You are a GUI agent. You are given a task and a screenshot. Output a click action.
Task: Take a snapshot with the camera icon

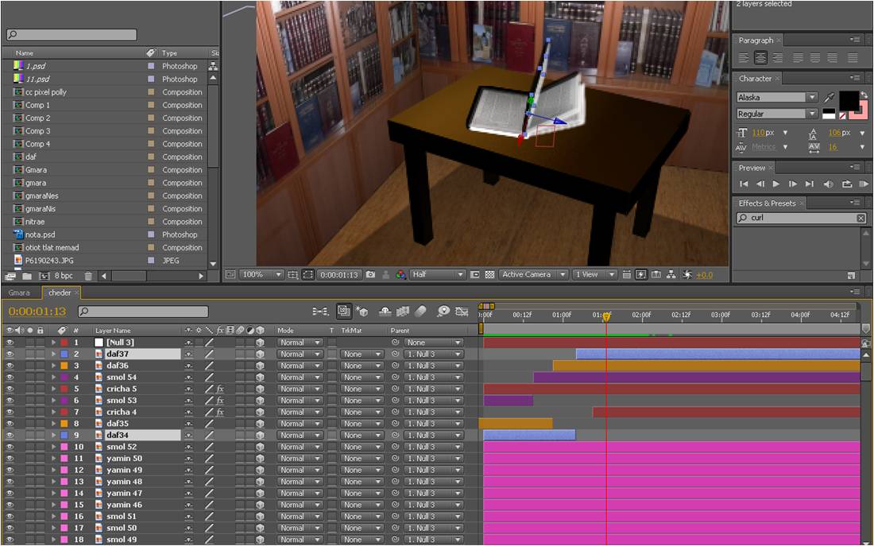(370, 274)
